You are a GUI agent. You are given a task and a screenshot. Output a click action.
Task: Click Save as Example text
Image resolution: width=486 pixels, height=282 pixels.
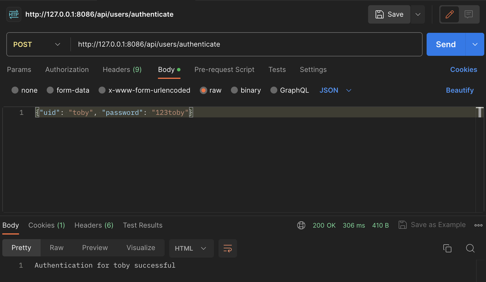(x=438, y=225)
